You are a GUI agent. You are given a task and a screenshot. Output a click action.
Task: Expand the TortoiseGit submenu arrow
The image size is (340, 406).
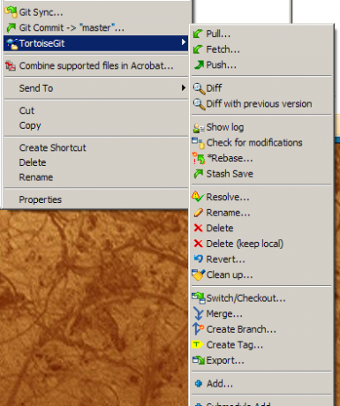[x=184, y=41]
